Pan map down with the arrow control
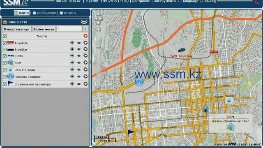263x148 pixels. click(98, 23)
